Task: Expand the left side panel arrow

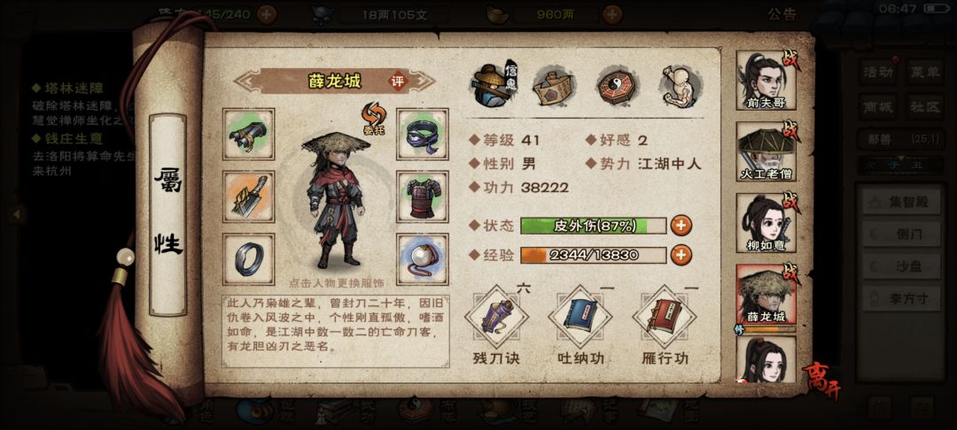Action: click(x=17, y=214)
